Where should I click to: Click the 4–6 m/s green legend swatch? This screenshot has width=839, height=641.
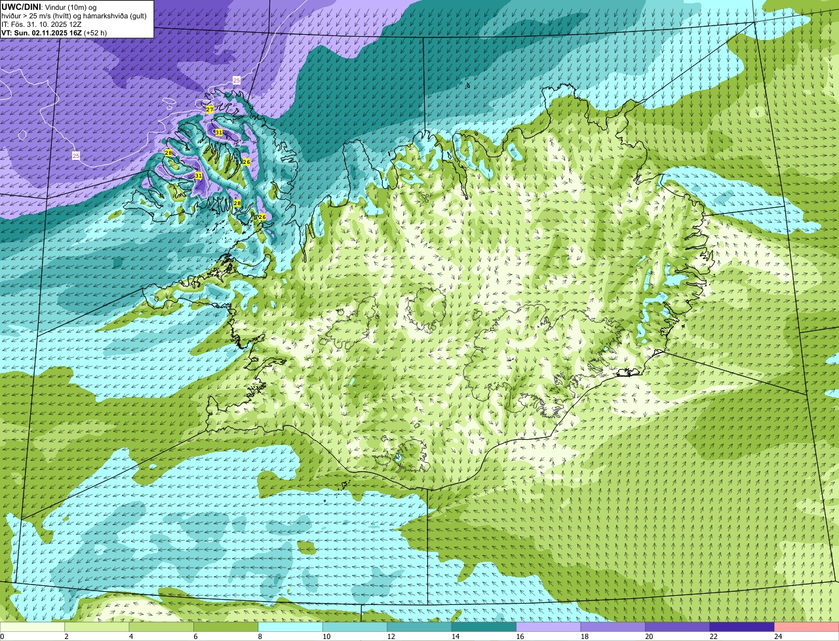[x=162, y=627]
